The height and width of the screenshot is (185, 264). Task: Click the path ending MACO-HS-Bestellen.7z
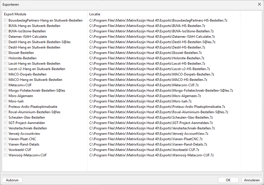148,79
